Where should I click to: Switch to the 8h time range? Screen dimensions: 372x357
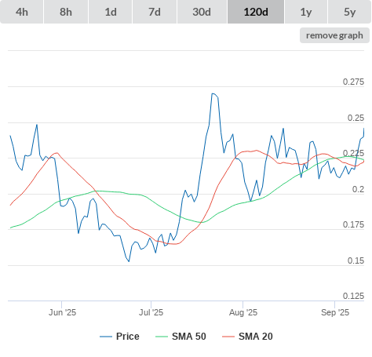pyautogui.click(x=66, y=12)
